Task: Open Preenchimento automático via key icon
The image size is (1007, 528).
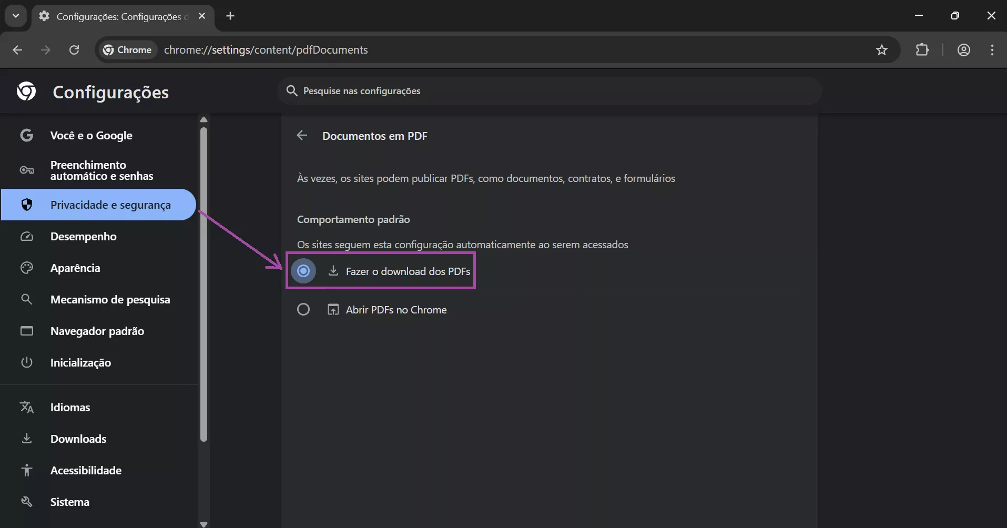Action: click(x=27, y=170)
